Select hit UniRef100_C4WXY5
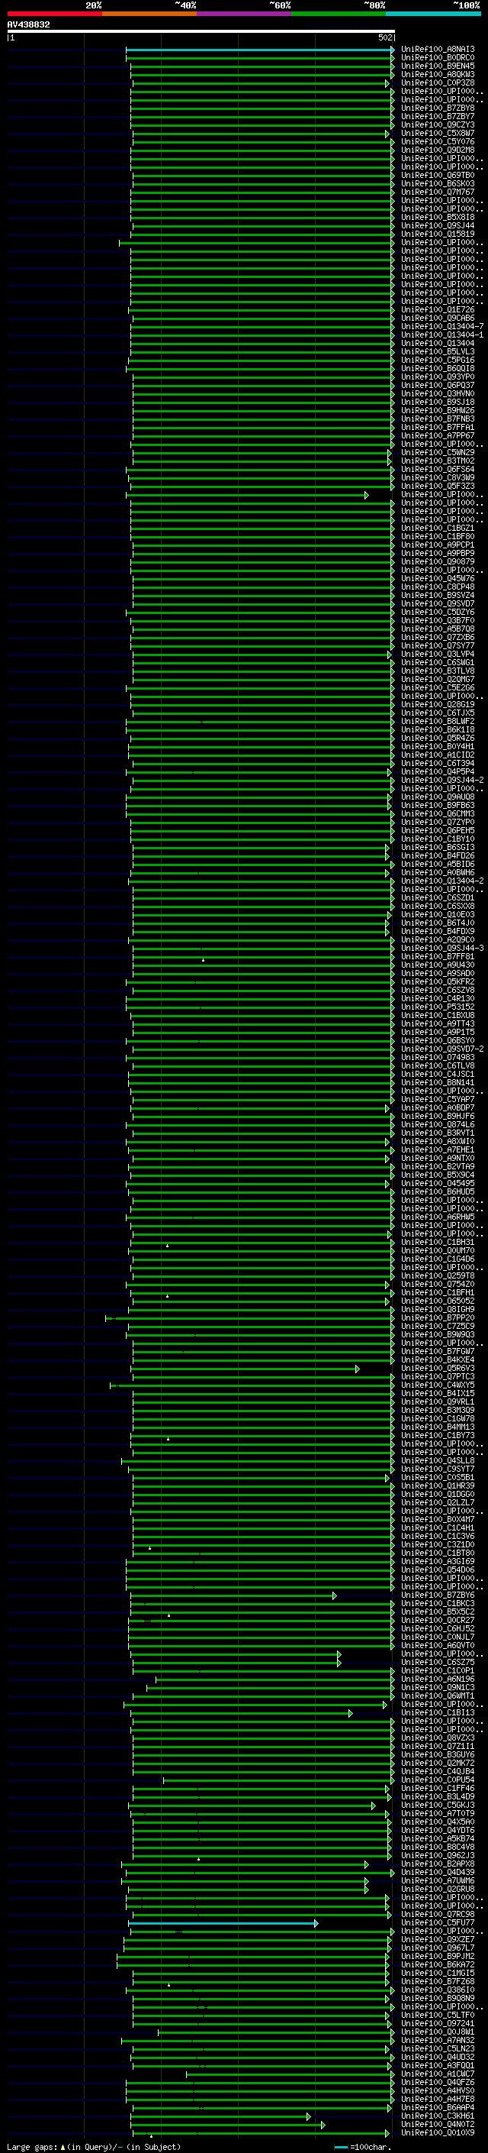488x2153 pixels. tap(438, 1385)
